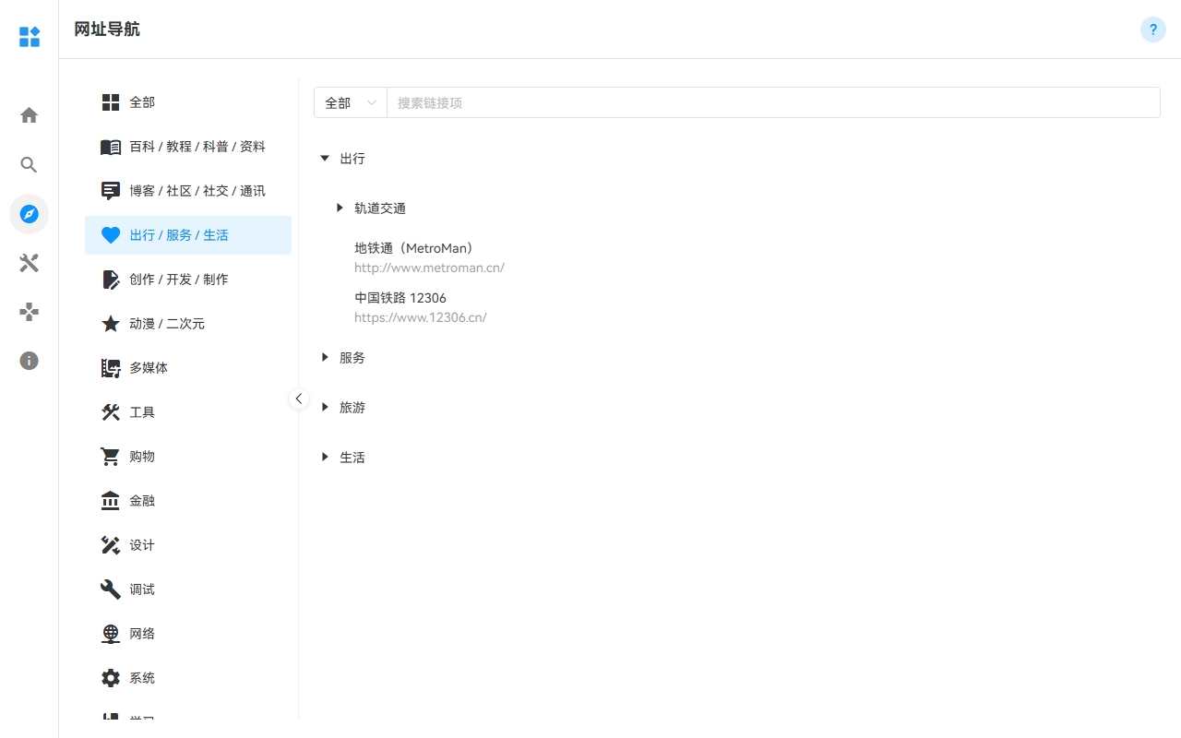Click the gamepad icon in left rail
Image resolution: width=1181 pixels, height=738 pixels.
[29, 312]
